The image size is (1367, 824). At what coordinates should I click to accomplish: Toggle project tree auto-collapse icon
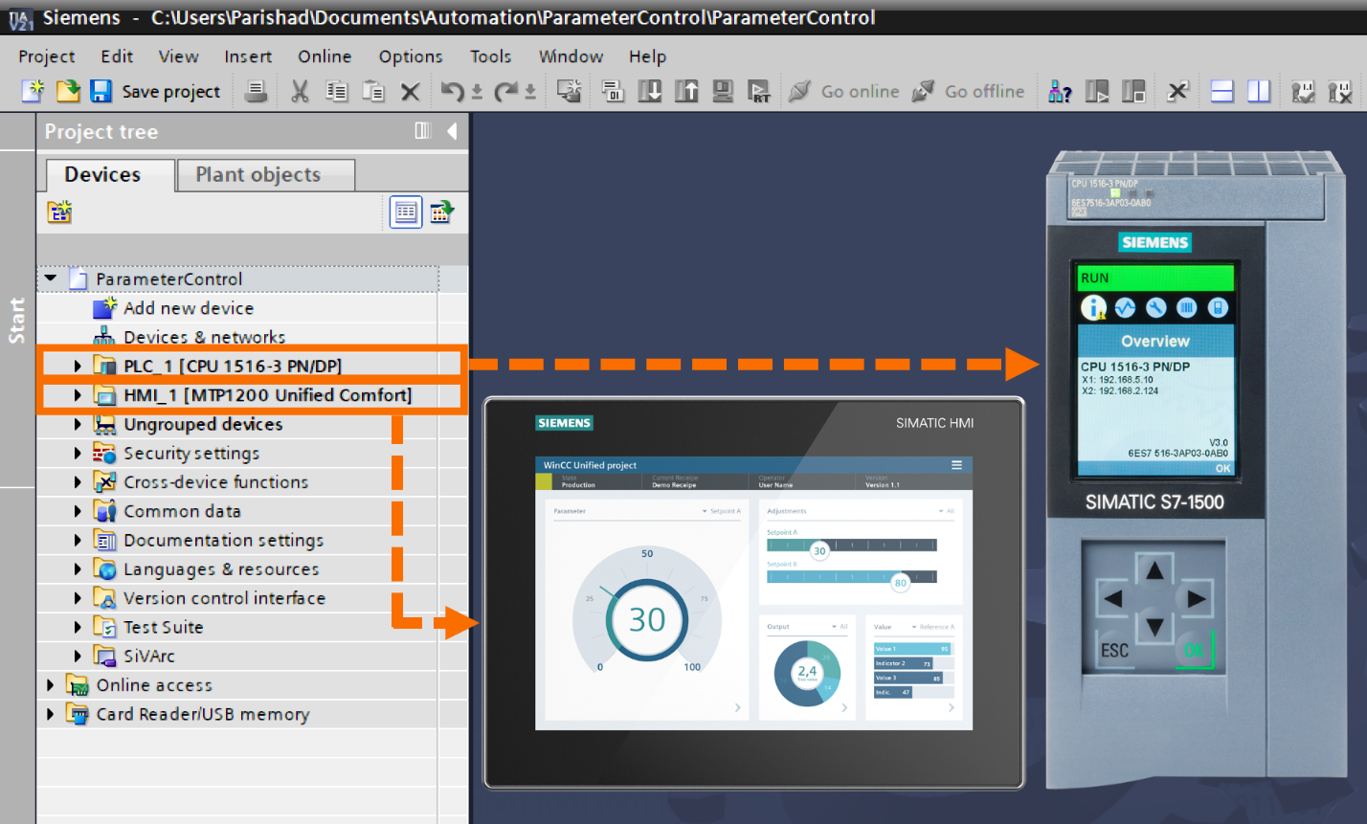tap(423, 131)
